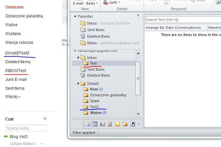Screen dimensions: 221x147
Task: Open navigation pane configure buttons dropdown
Action: click(x=139, y=124)
